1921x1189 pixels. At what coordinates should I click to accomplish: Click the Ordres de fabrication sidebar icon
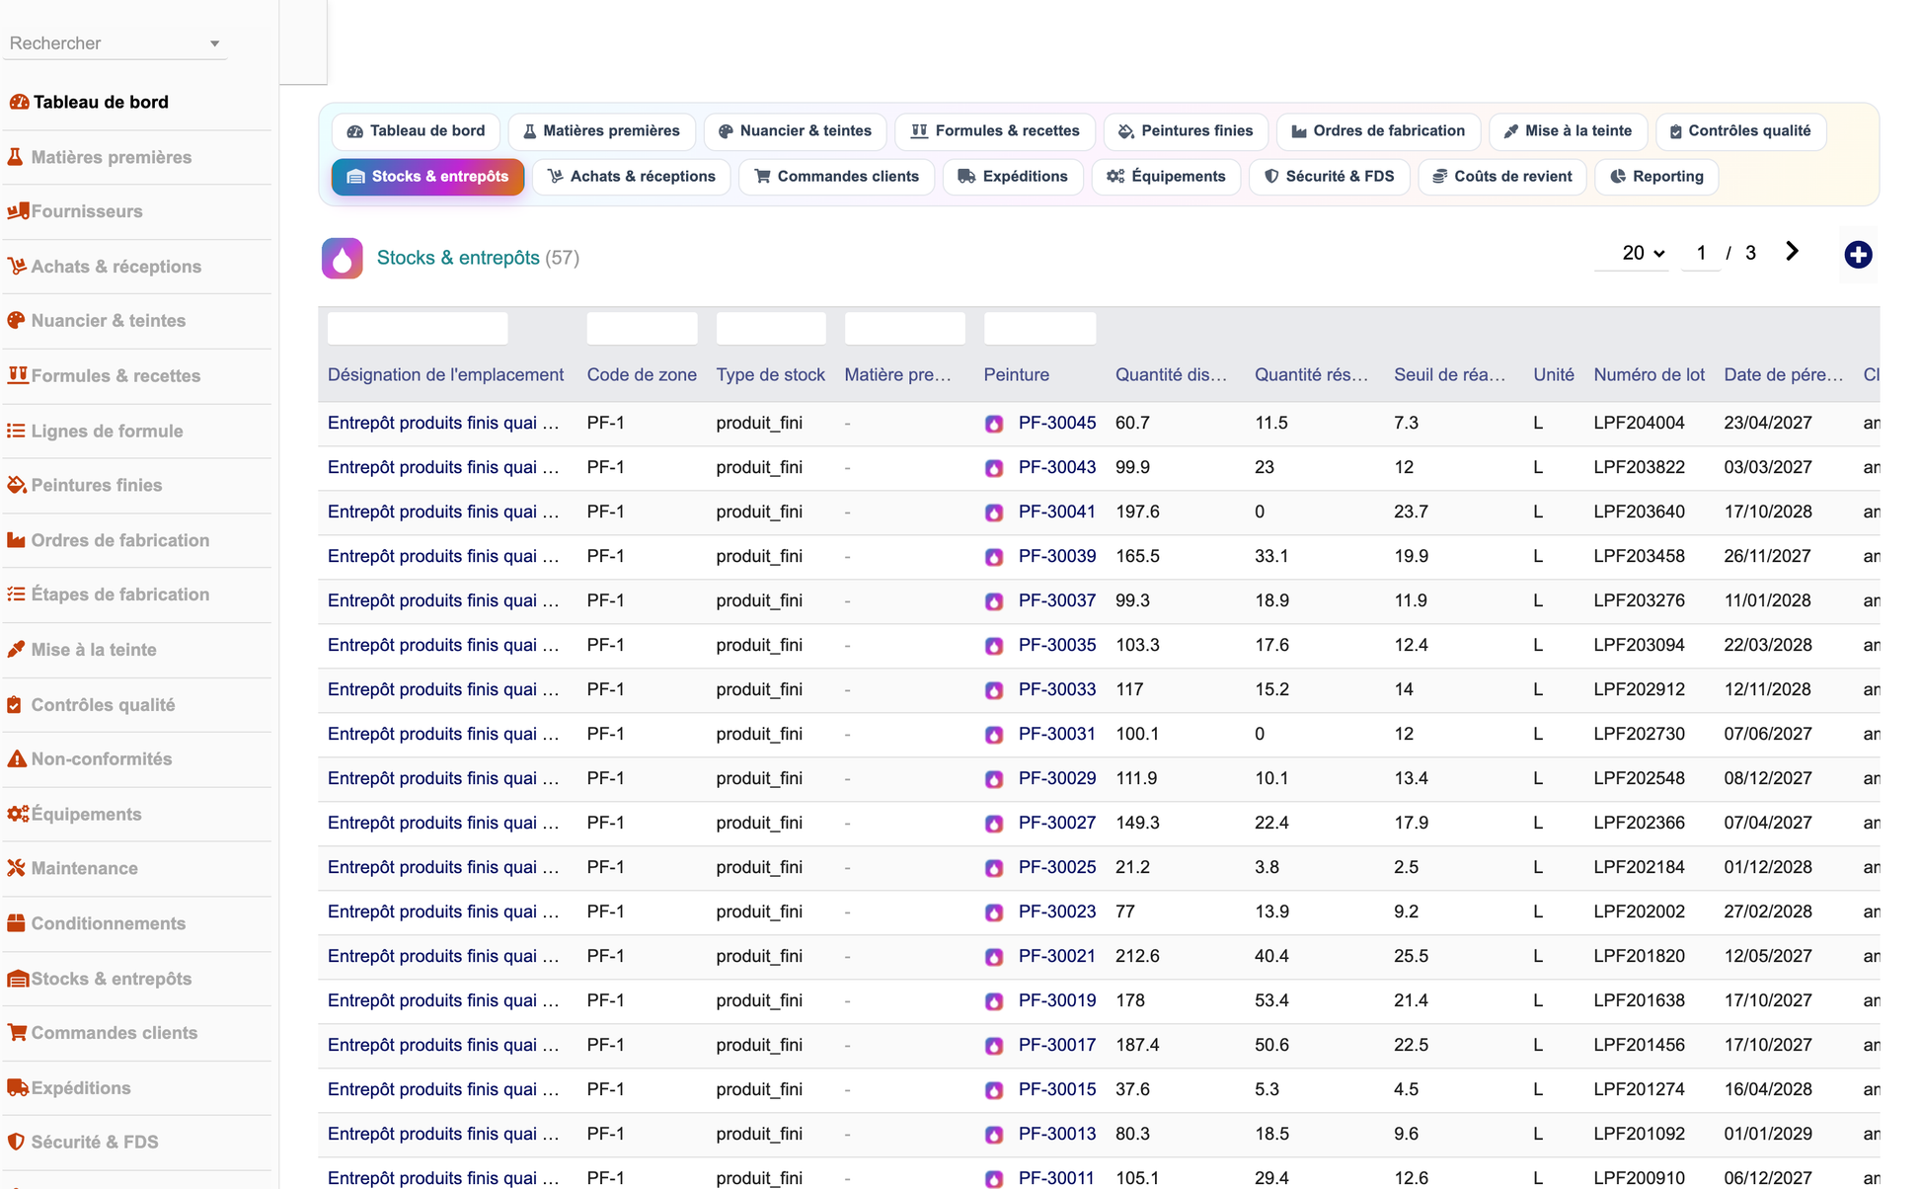(16, 540)
